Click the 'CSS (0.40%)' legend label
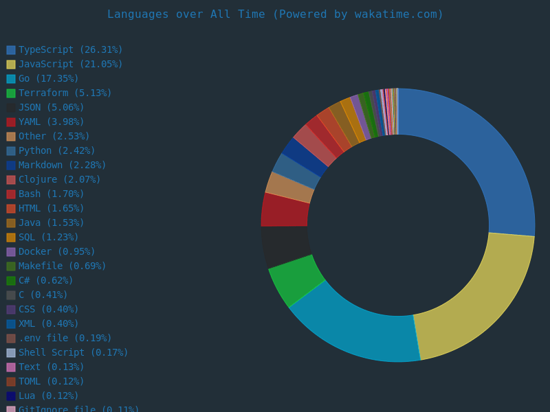The width and height of the screenshot is (550, 412). pos(48,309)
